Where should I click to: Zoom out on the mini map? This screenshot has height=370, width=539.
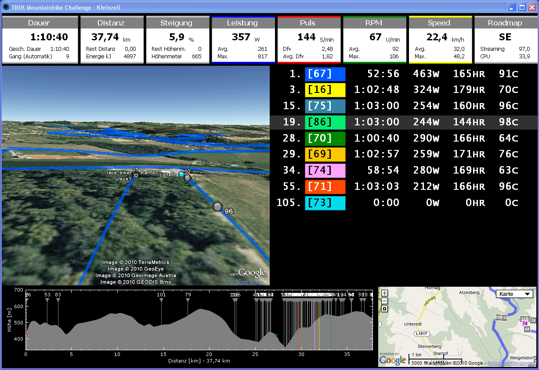tap(384, 301)
